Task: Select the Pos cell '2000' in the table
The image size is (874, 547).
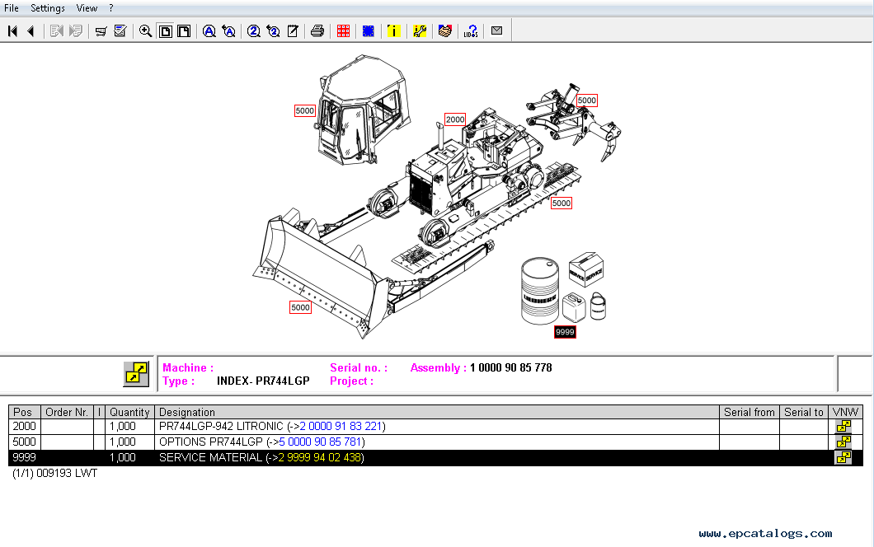Action: pyautogui.click(x=24, y=427)
